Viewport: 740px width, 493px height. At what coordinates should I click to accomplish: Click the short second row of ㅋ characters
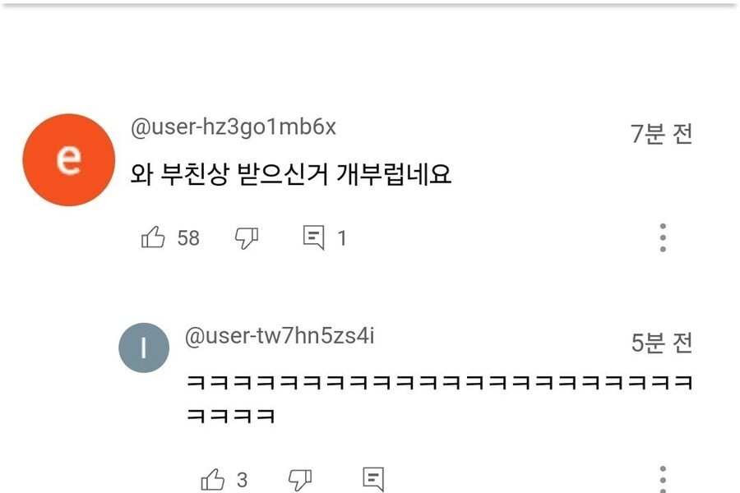coord(230,416)
